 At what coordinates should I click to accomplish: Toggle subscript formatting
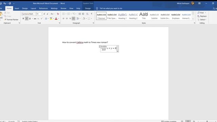pyautogui.click(x=38, y=19)
